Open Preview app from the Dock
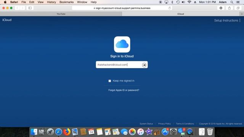This screenshot has width=244, height=137. coord(75,132)
